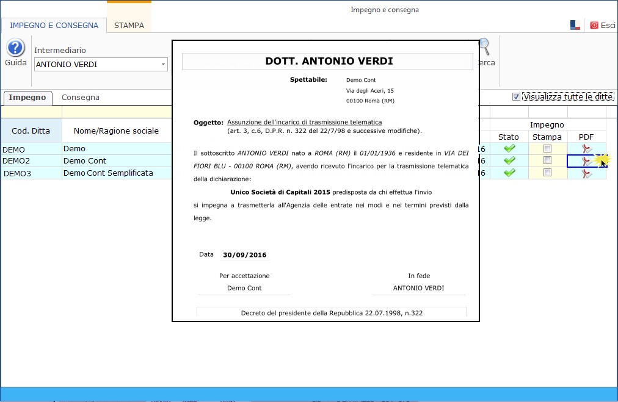Click Unico Società di Capitali 2015 text
The image size is (618, 402).
tap(280, 192)
